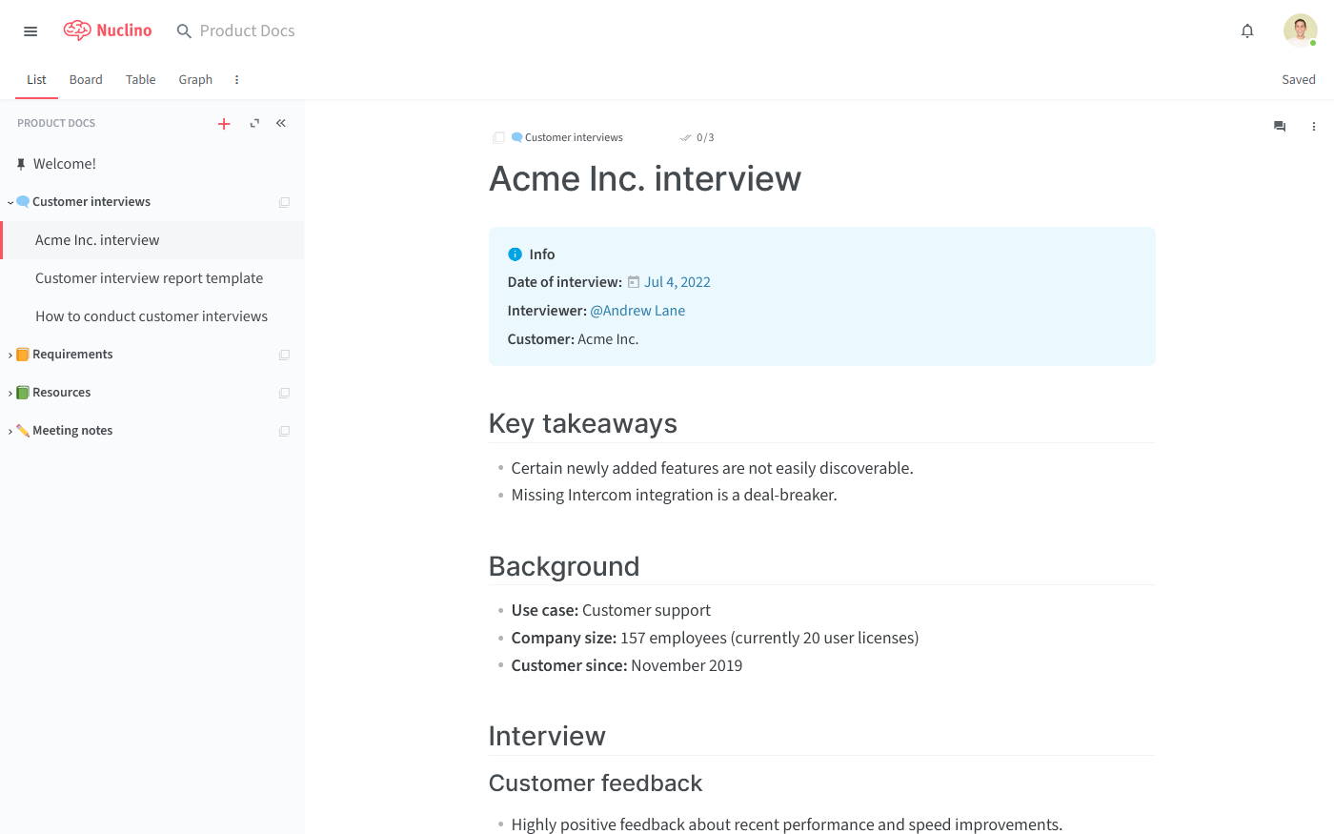Image resolution: width=1334 pixels, height=834 pixels.
Task: Click the pin icon beside Welcome!
Action: click(21, 164)
